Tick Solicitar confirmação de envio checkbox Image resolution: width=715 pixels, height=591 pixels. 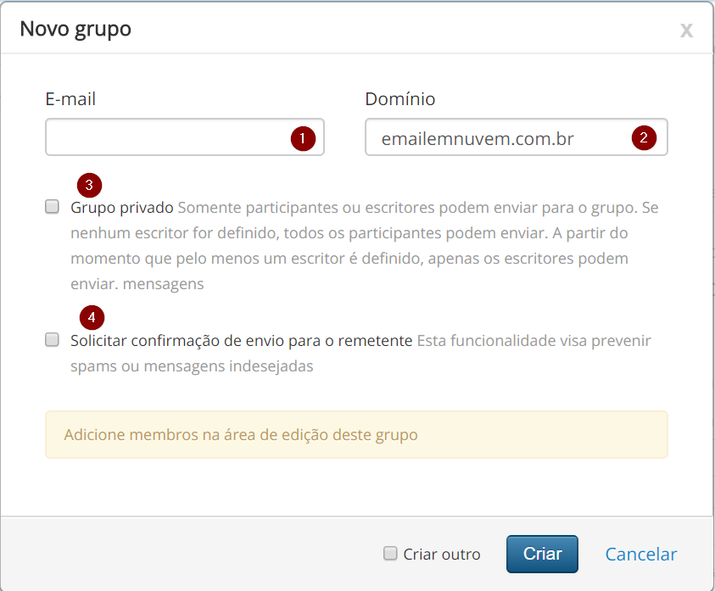point(53,340)
